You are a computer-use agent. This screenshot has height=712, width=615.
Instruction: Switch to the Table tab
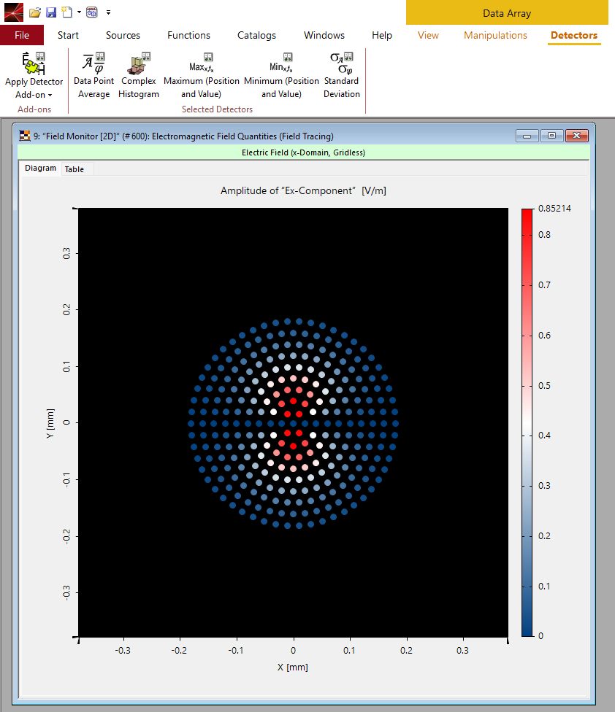tap(75, 169)
